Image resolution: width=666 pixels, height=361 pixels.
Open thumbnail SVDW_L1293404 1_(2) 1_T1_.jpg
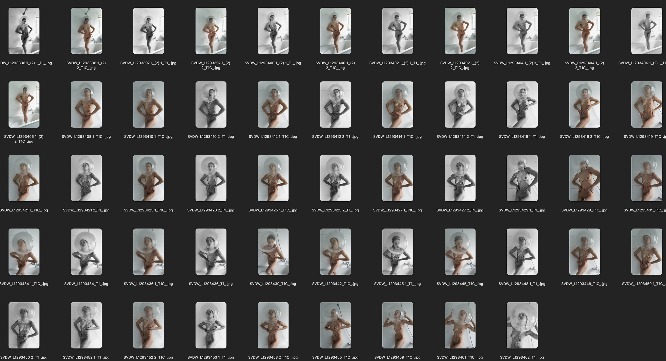(x=522, y=31)
